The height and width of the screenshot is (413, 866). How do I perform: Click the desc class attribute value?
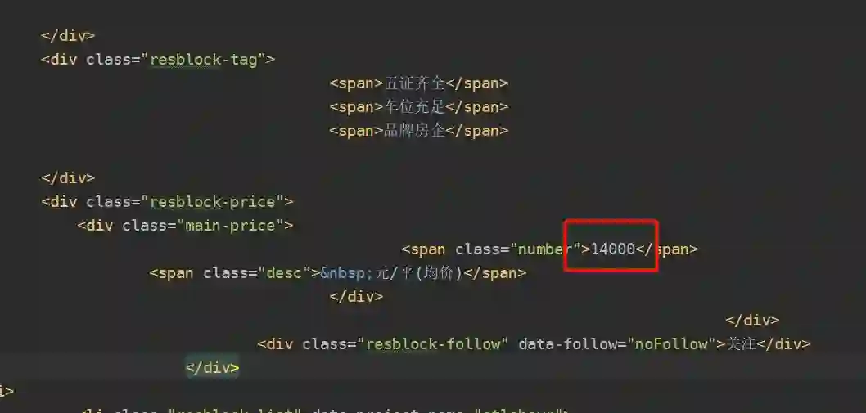tap(284, 273)
